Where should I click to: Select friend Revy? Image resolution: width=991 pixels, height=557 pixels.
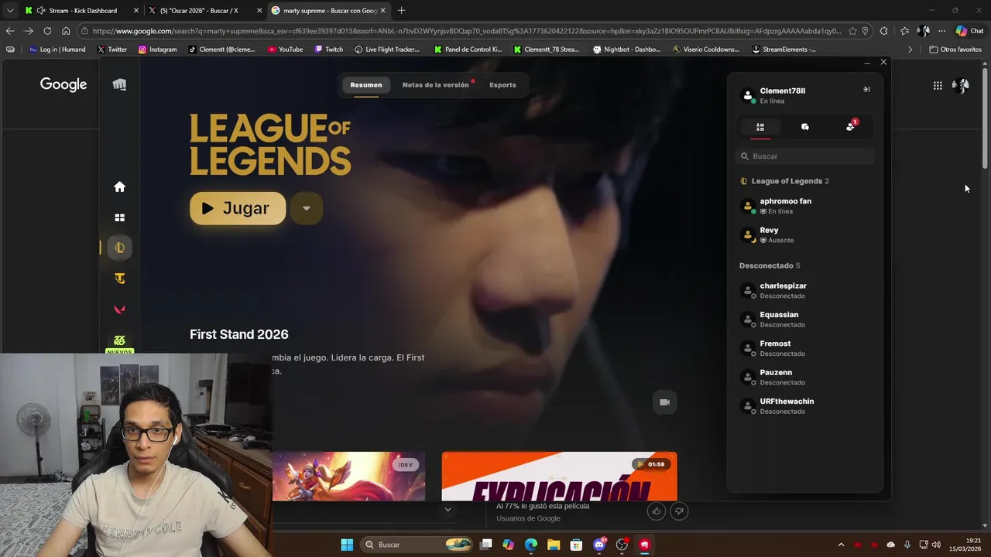[805, 235]
